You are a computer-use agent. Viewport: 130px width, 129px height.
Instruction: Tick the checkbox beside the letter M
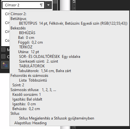[3, 50]
